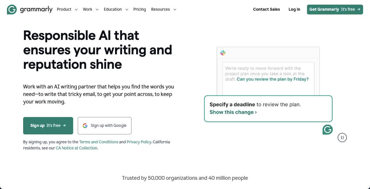Pause the animation with the pause button
The image size is (370, 189).
point(342,138)
